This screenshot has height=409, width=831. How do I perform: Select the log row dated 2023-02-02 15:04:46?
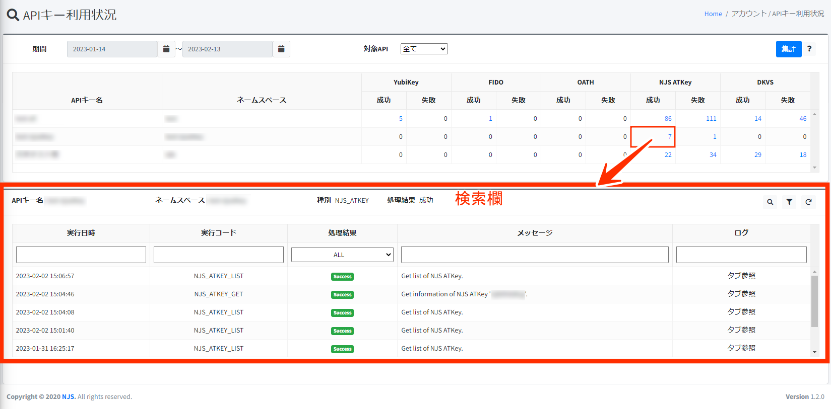[x=411, y=294]
